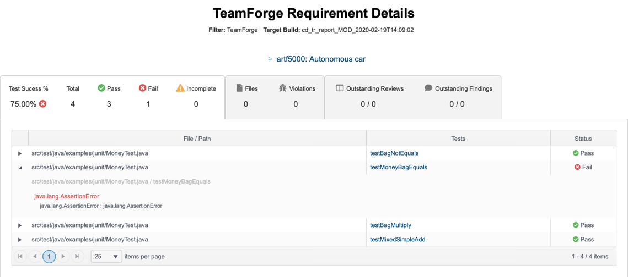628x277 pixels.
Task: Switch to the Outstanding Reviews and Findings tab
Action: coord(413,97)
